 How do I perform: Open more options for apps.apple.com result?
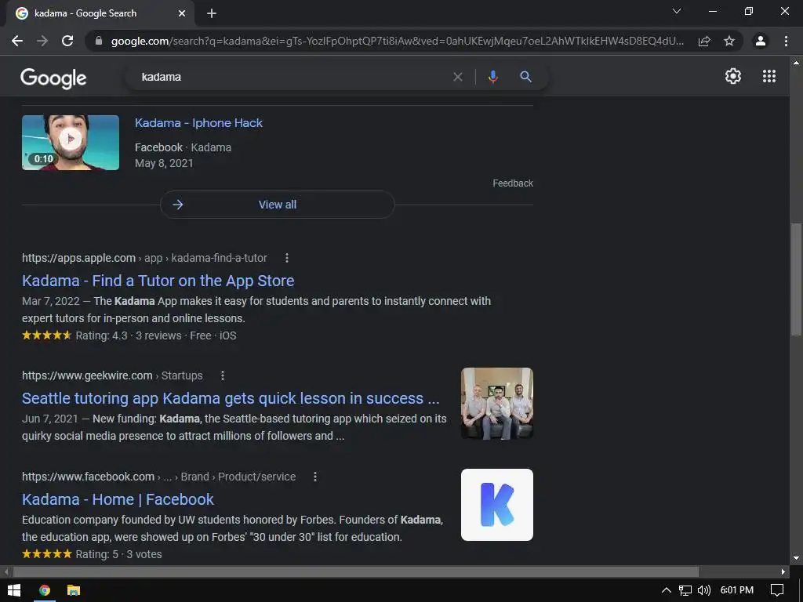coord(287,258)
